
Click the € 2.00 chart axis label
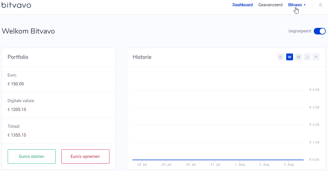pyautogui.click(x=314, y=125)
